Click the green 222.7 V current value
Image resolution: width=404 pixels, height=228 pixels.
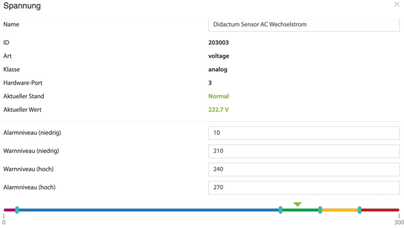(x=219, y=110)
